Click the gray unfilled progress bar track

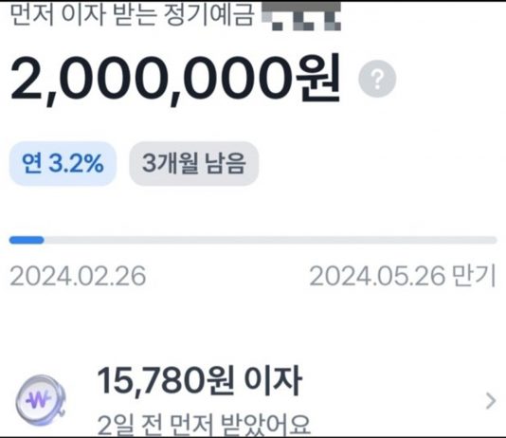(x=270, y=240)
